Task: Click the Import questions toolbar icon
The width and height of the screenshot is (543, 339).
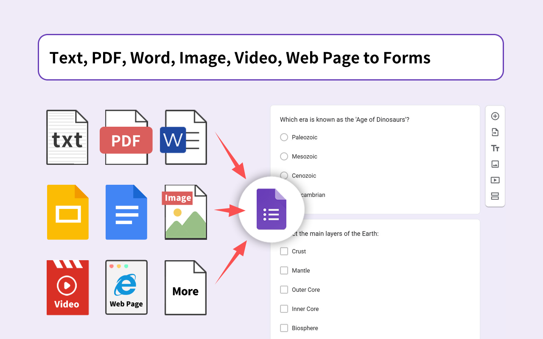Action: 495,132
